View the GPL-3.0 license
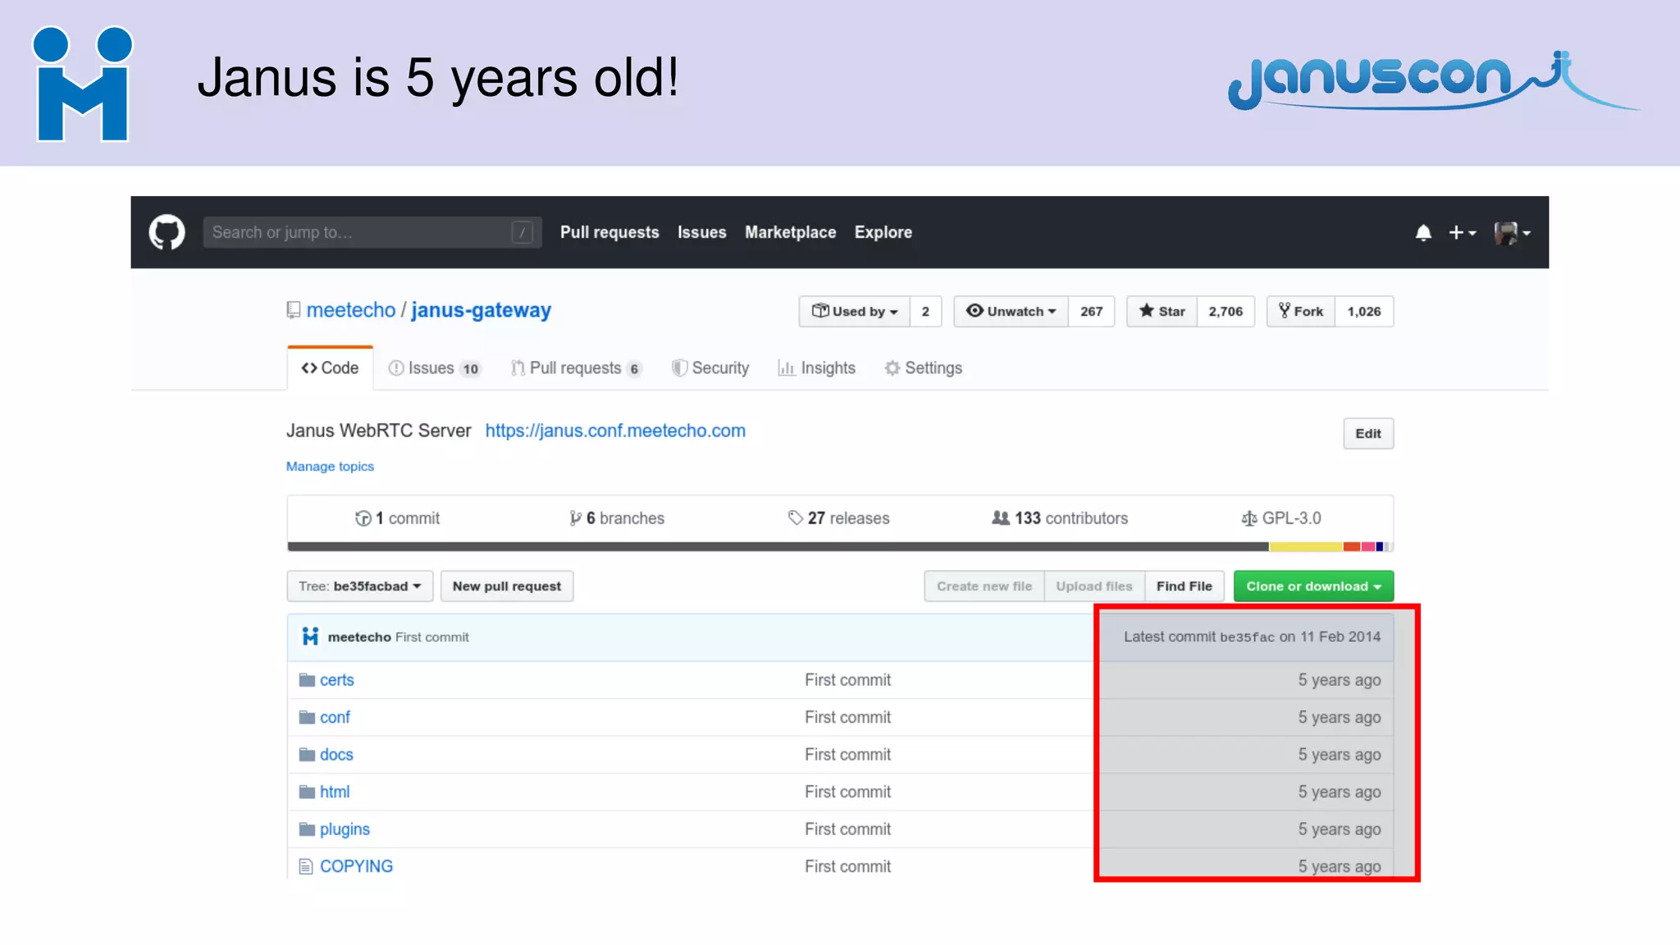This screenshot has height=945, width=1680. [x=1281, y=518]
